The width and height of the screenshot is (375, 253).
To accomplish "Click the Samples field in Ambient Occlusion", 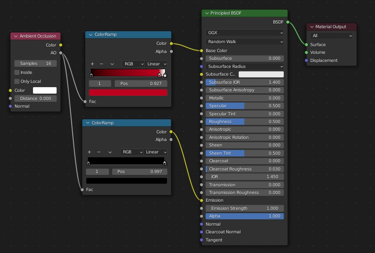I will (36, 64).
